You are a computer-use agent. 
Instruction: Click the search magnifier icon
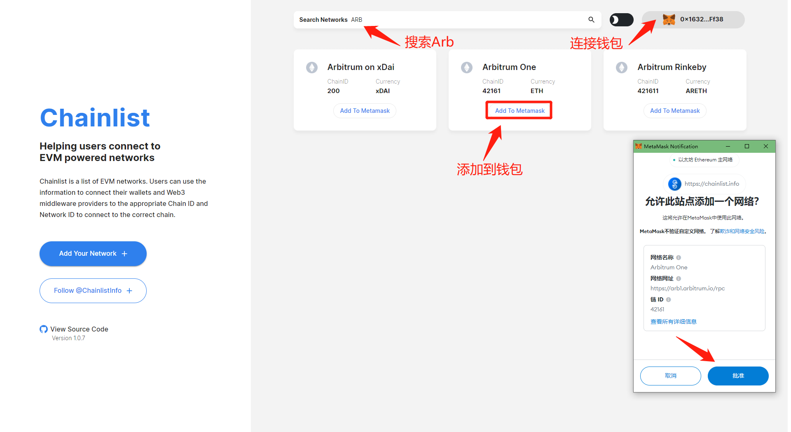[x=591, y=20]
